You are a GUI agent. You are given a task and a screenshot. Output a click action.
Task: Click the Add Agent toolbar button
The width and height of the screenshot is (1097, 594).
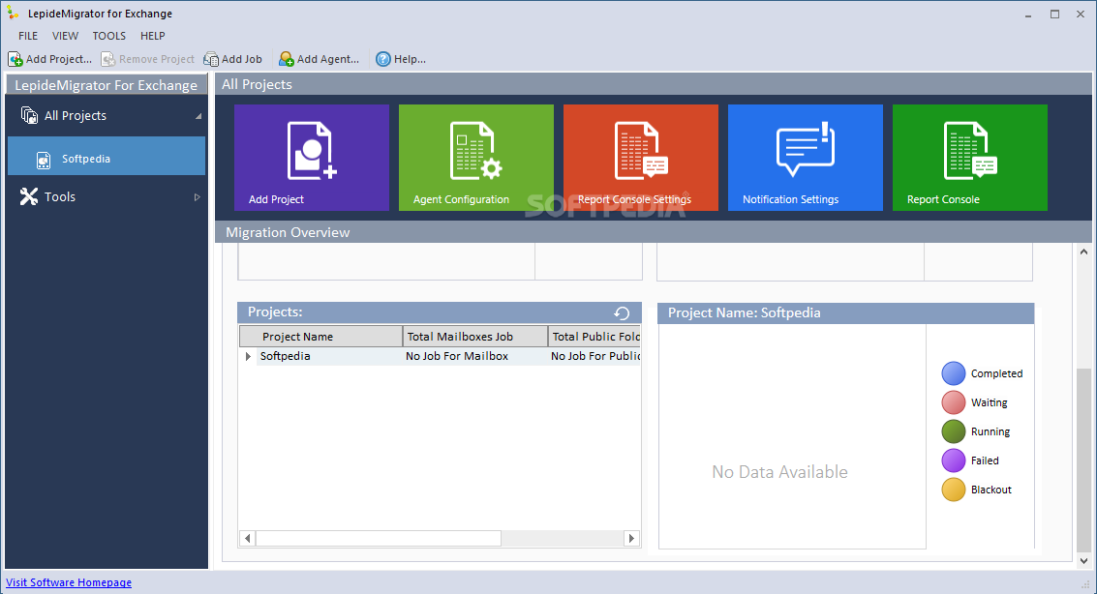coord(319,59)
